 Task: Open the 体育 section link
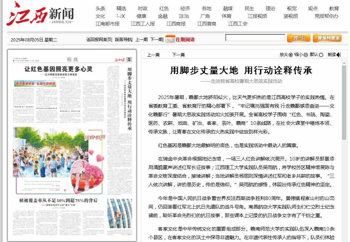(x=226, y=16)
